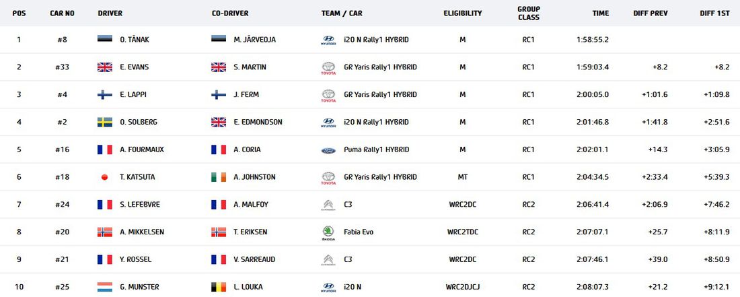
Task: Click the Hyundai logo in Tänak's row
Action: click(x=328, y=40)
